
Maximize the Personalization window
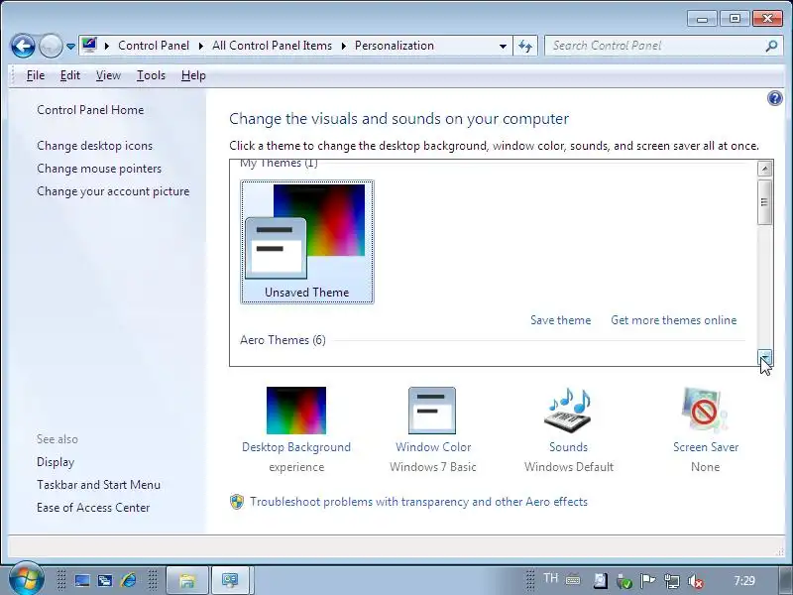coord(735,19)
